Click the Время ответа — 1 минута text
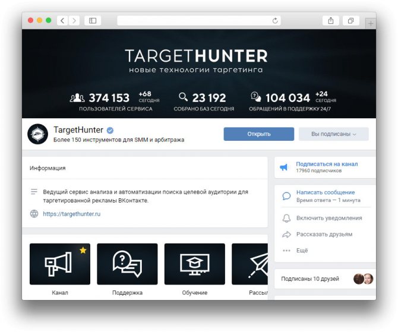 [328, 200]
